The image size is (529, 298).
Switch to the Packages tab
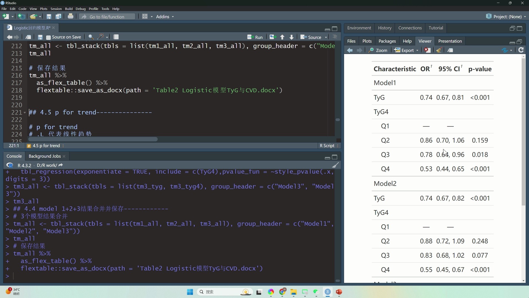387,41
